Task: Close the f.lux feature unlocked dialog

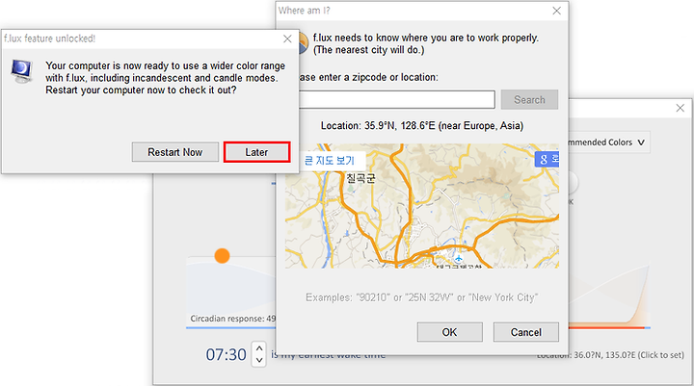Action: pyautogui.click(x=287, y=39)
